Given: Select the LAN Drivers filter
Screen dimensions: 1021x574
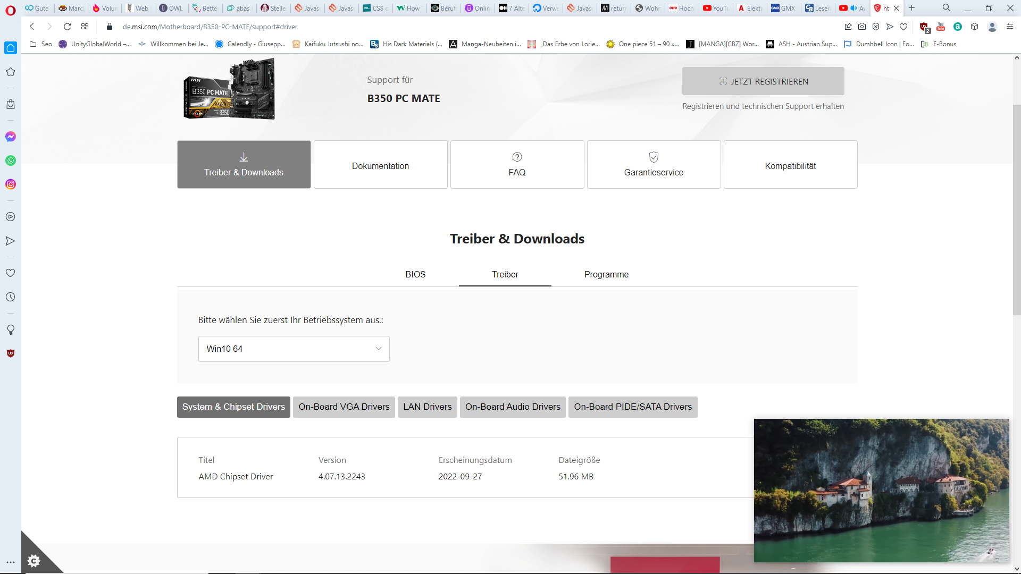Looking at the screenshot, I should (427, 407).
